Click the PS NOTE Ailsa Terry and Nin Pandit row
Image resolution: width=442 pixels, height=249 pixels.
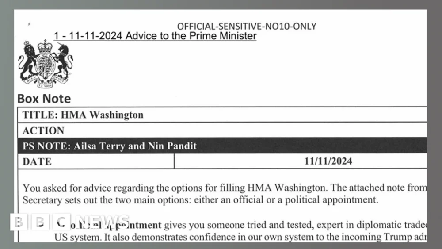pyautogui.click(x=222, y=146)
